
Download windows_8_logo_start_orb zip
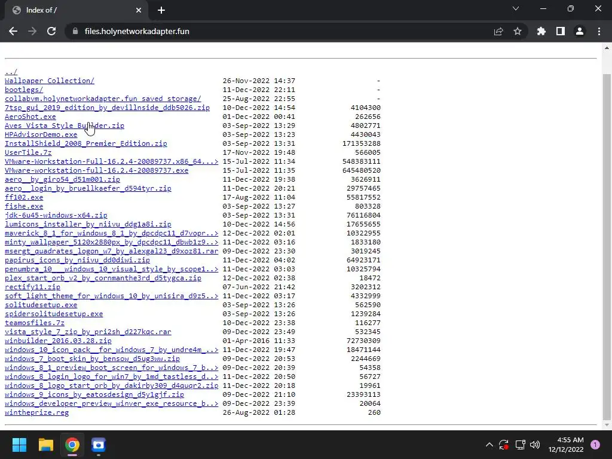pyautogui.click(x=112, y=386)
